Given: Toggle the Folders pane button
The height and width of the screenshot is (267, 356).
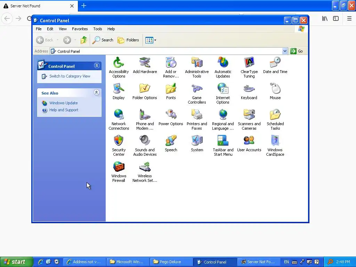Looking at the screenshot, I should [x=128, y=40].
